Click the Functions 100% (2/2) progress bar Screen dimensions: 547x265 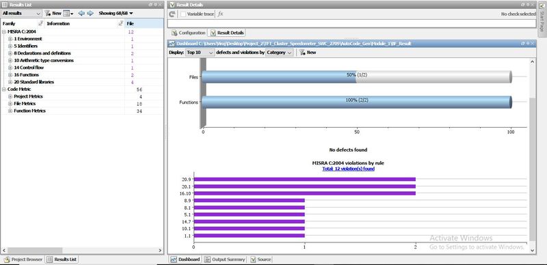356,102
